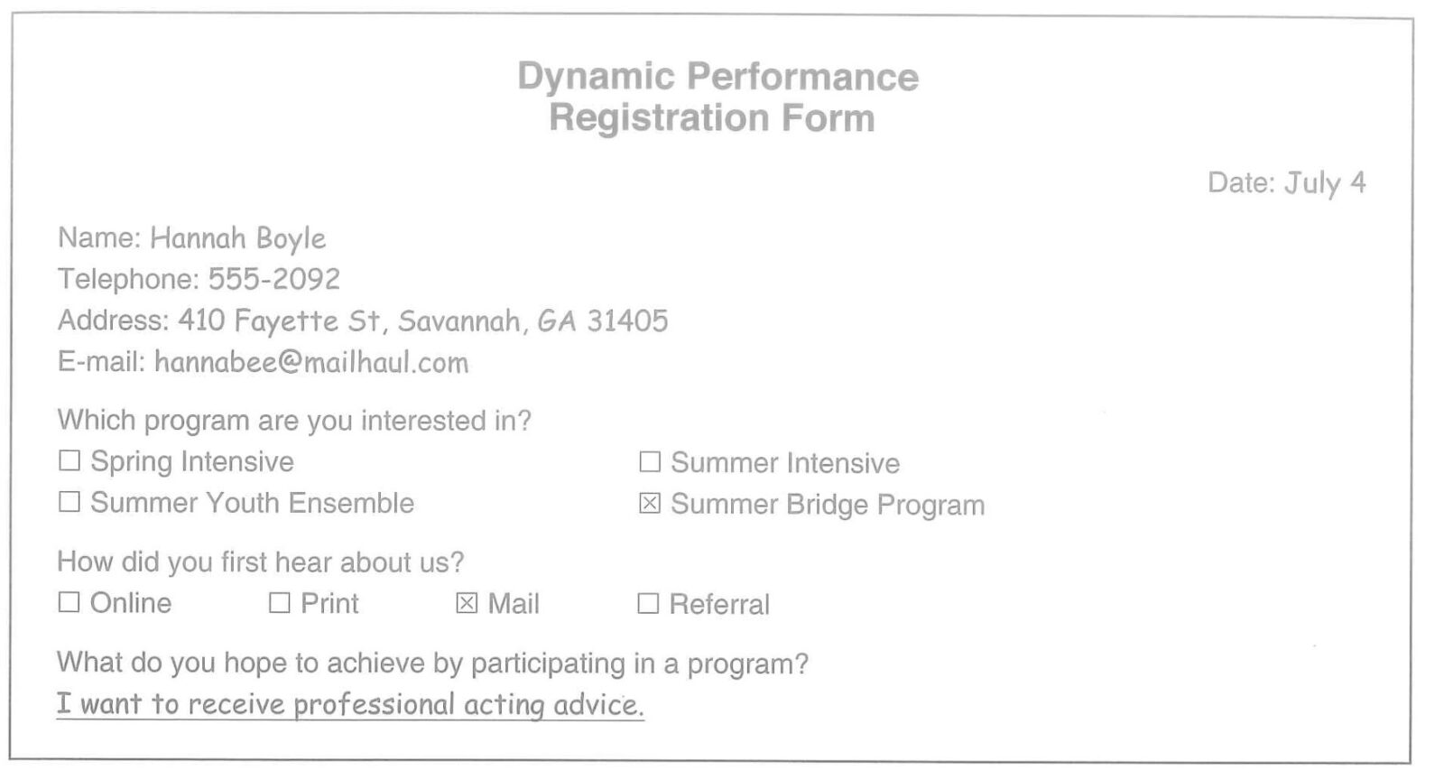Click the Mail option label
The width and height of the screenshot is (1444, 780).
(514, 604)
